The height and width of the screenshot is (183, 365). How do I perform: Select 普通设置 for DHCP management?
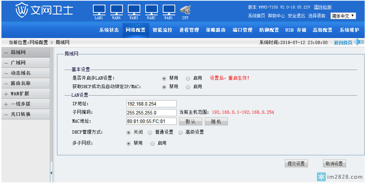click(x=150, y=132)
